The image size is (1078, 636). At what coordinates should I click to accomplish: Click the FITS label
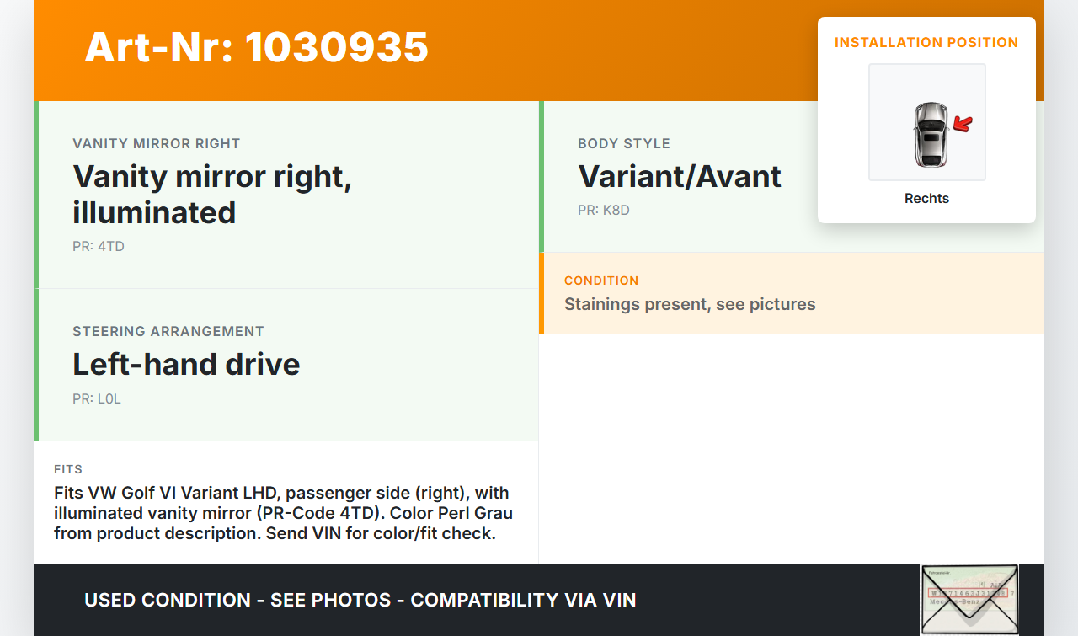68,469
